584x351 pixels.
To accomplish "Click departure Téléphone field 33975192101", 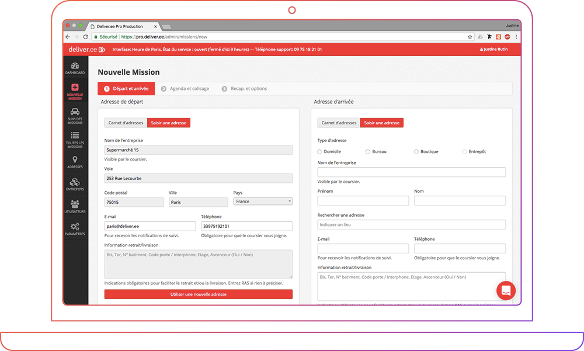I will [x=247, y=226].
